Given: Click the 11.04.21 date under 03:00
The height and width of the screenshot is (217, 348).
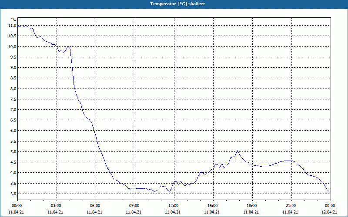Looking at the screenshot, I should [x=55, y=212].
